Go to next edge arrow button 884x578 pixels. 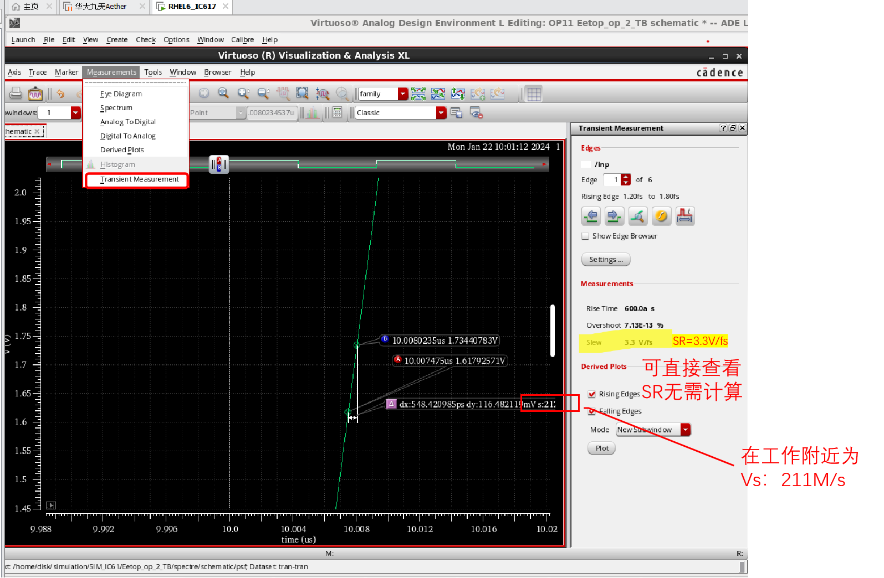coord(614,216)
